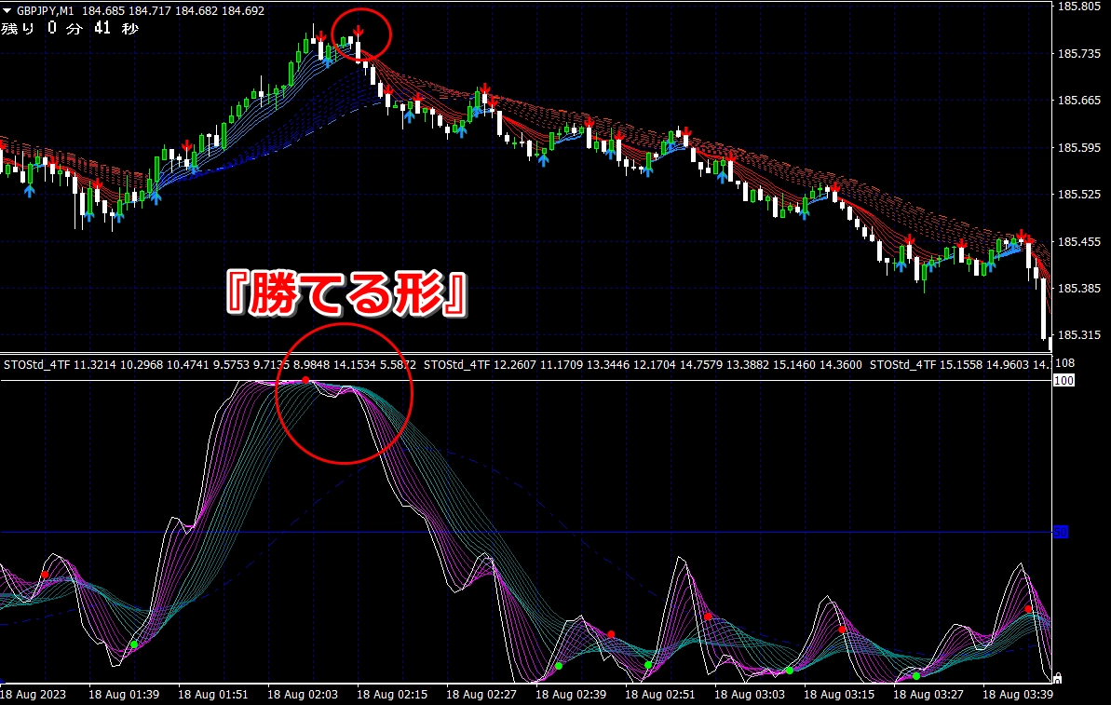This screenshot has height=705, width=1111.
Task: Click the 100 level label on the oscillator scale
Action: coord(1063,381)
